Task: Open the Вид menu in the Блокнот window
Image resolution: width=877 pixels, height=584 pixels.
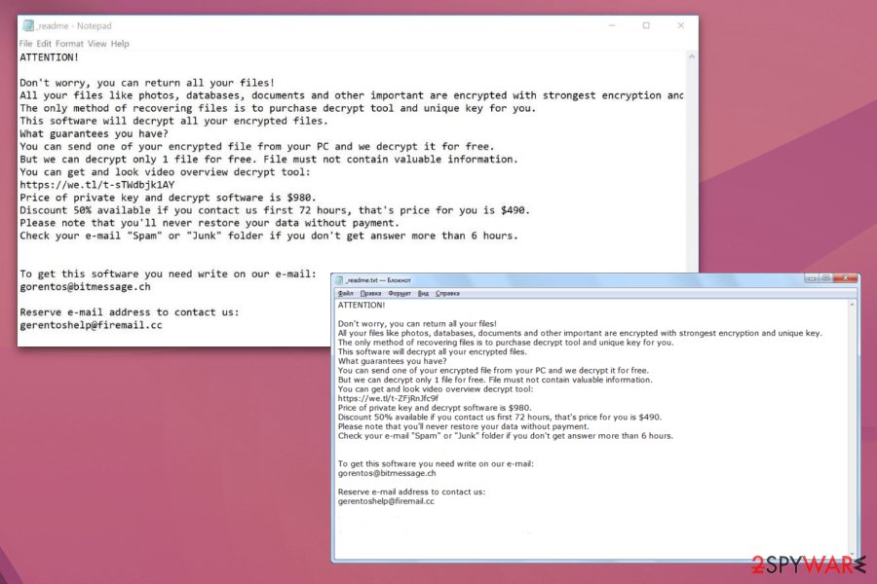Action: pyautogui.click(x=423, y=293)
